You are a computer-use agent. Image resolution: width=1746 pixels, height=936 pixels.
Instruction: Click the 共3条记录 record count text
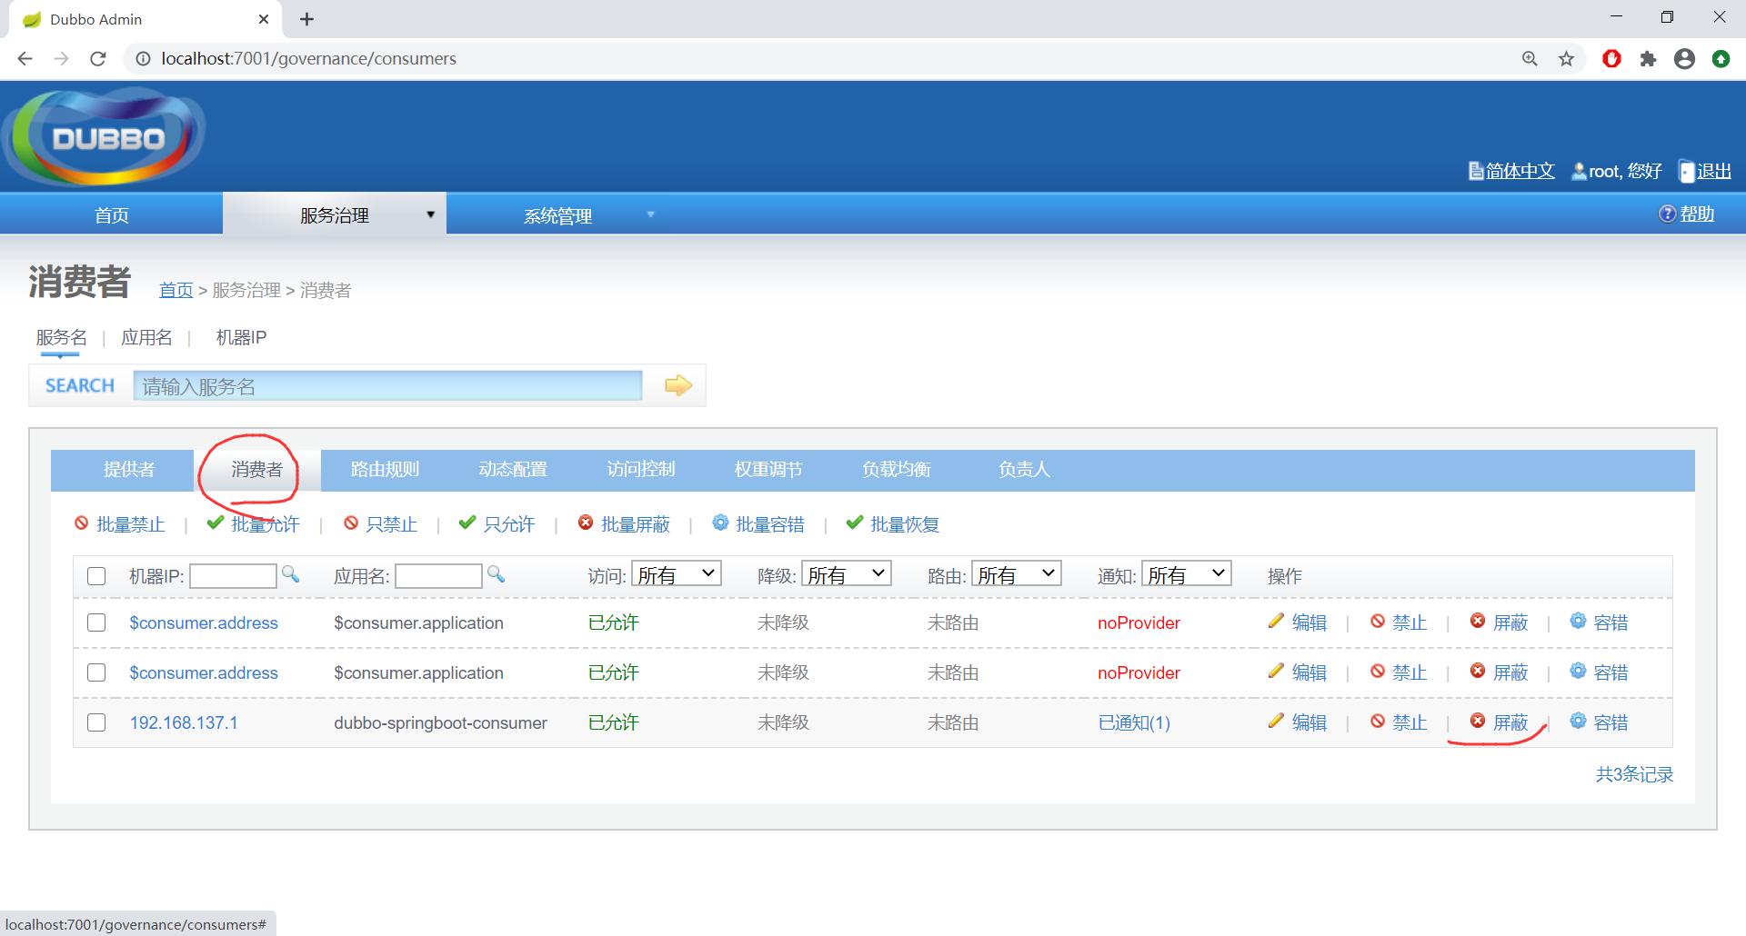point(1634,775)
